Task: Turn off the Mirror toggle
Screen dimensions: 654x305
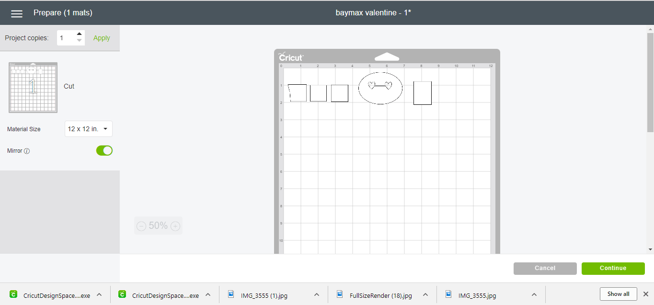Action: pos(104,150)
